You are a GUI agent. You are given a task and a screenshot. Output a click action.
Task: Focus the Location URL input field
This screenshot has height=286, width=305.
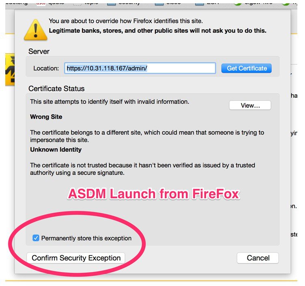click(140, 68)
